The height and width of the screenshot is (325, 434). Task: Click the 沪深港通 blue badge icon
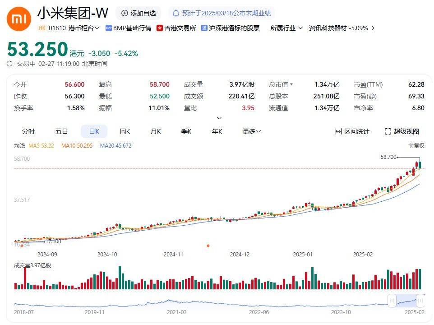(x=204, y=28)
